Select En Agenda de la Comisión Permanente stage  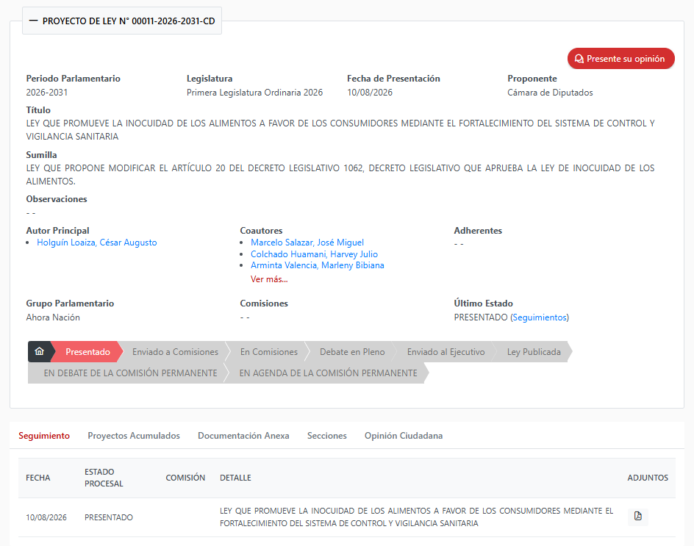point(328,373)
